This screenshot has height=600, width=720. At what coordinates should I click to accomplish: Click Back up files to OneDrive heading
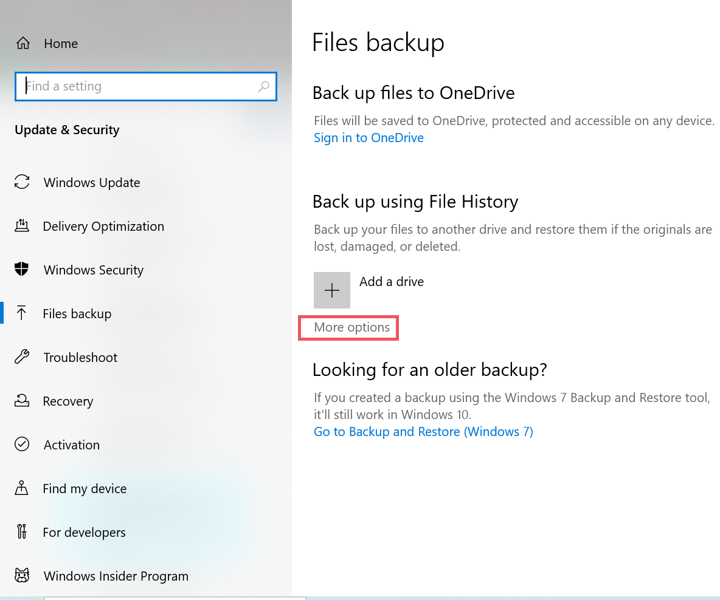click(x=414, y=93)
